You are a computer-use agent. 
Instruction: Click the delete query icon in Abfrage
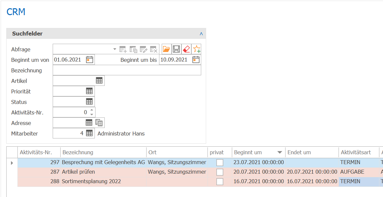(x=154, y=49)
